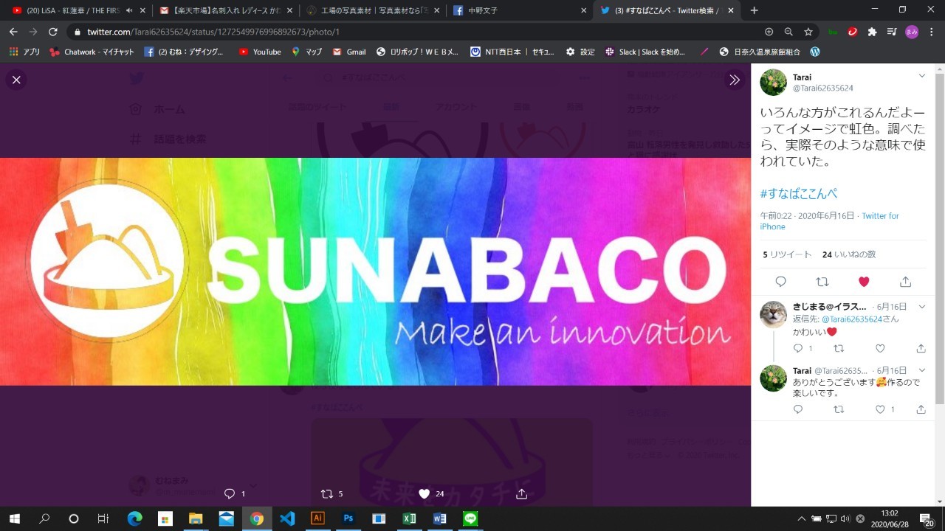945x531 pixels.
Task: Share きしまる's かわいい comment
Action: coord(921,348)
